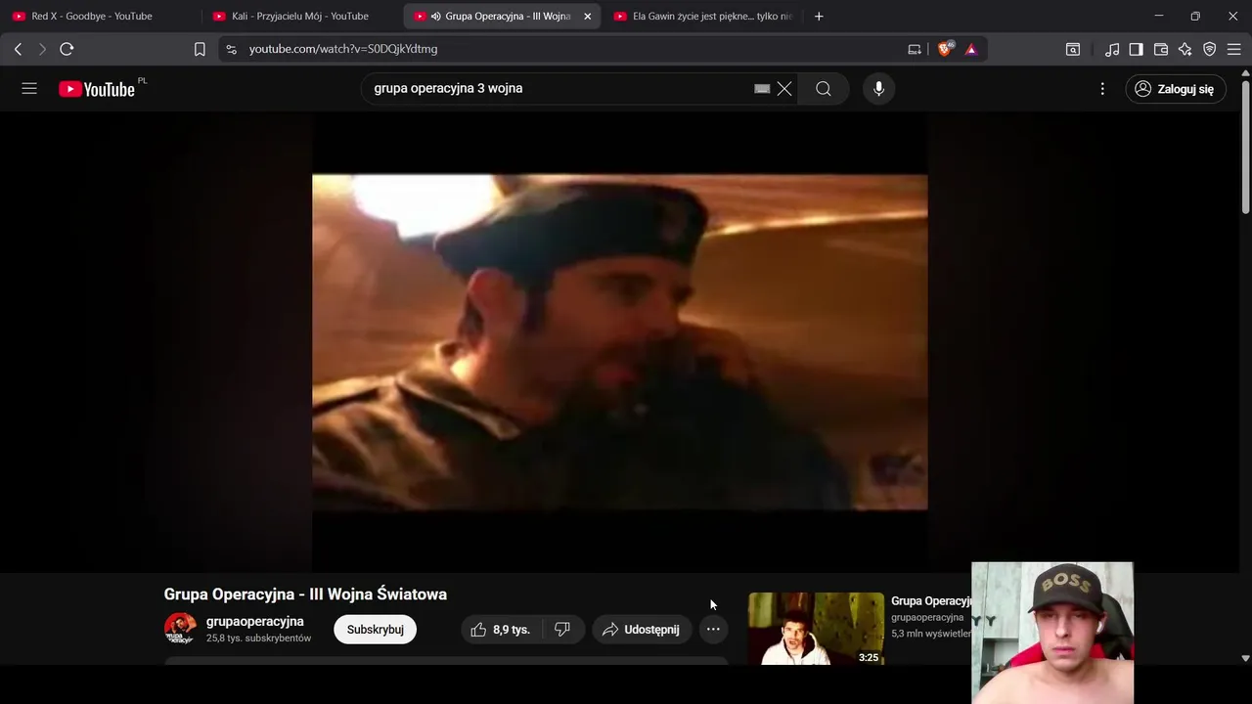1252x704 pixels.
Task: Click Udostępnij share button
Action: pos(642,630)
